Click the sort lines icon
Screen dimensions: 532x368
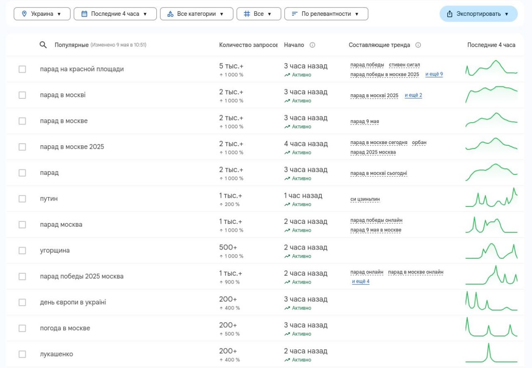pyautogui.click(x=295, y=14)
